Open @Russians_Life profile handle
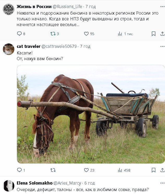The image size is (165, 196). 67,7
